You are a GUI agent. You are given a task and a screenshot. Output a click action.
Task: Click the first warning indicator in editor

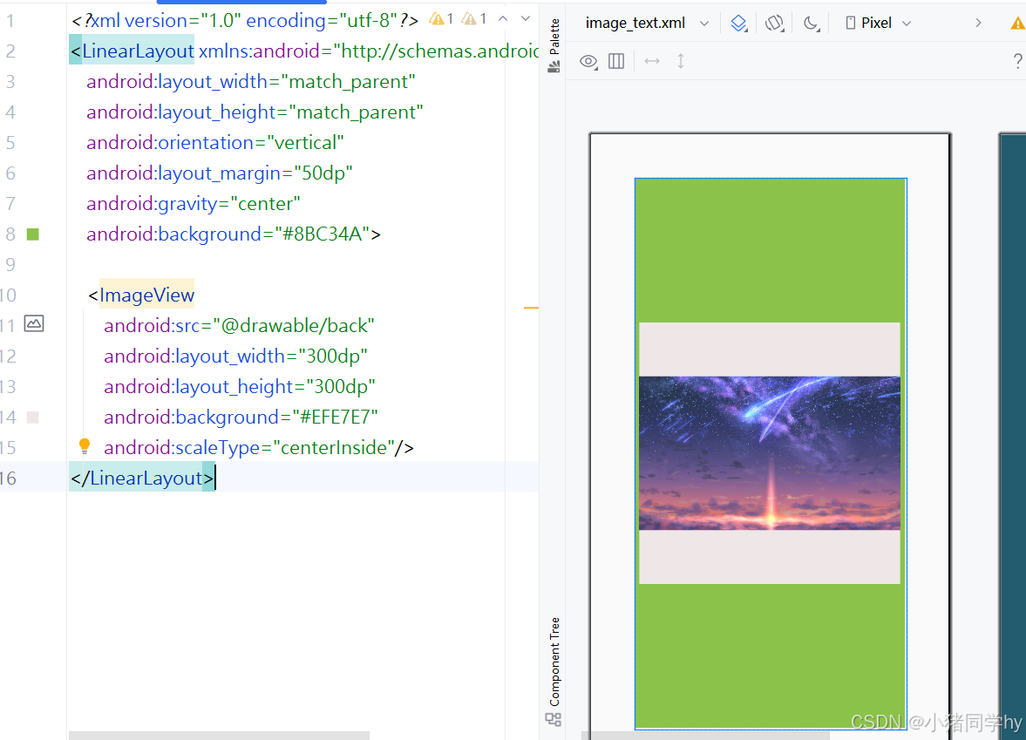pos(441,19)
